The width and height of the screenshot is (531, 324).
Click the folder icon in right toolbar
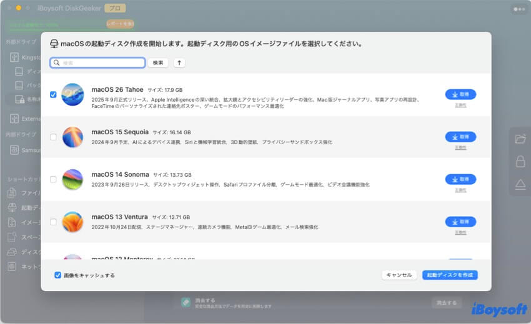[520, 139]
